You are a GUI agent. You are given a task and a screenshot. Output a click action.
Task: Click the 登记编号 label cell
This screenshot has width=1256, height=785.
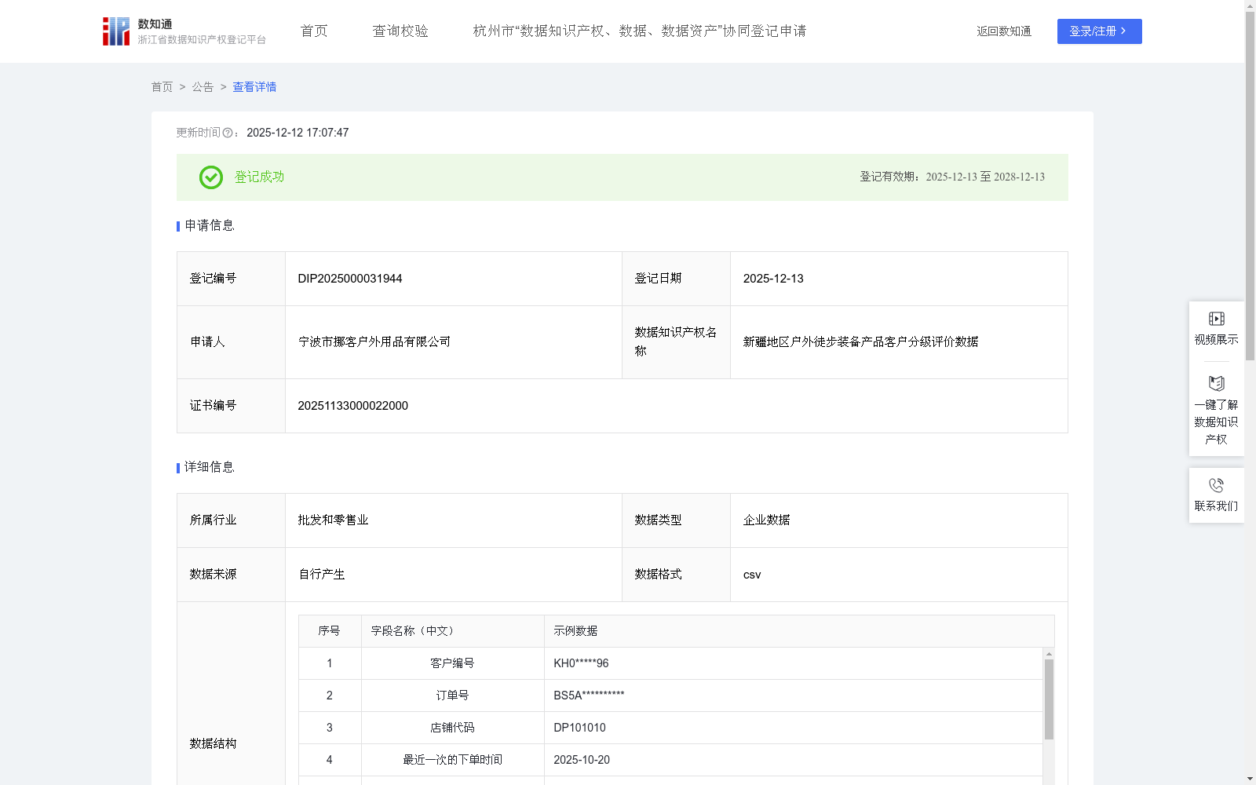(x=231, y=279)
